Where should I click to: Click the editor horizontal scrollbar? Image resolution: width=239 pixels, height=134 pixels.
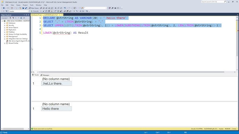(x=132, y=72)
